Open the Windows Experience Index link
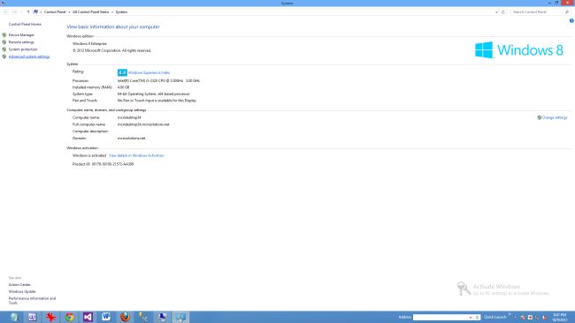Screen dimensions: 575x323 click(x=149, y=72)
